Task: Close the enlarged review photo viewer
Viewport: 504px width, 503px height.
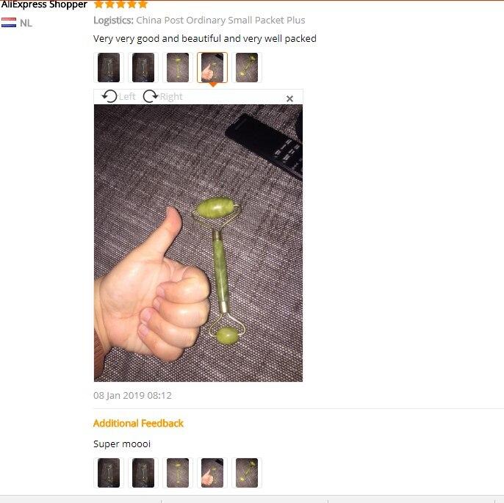Action: click(289, 98)
